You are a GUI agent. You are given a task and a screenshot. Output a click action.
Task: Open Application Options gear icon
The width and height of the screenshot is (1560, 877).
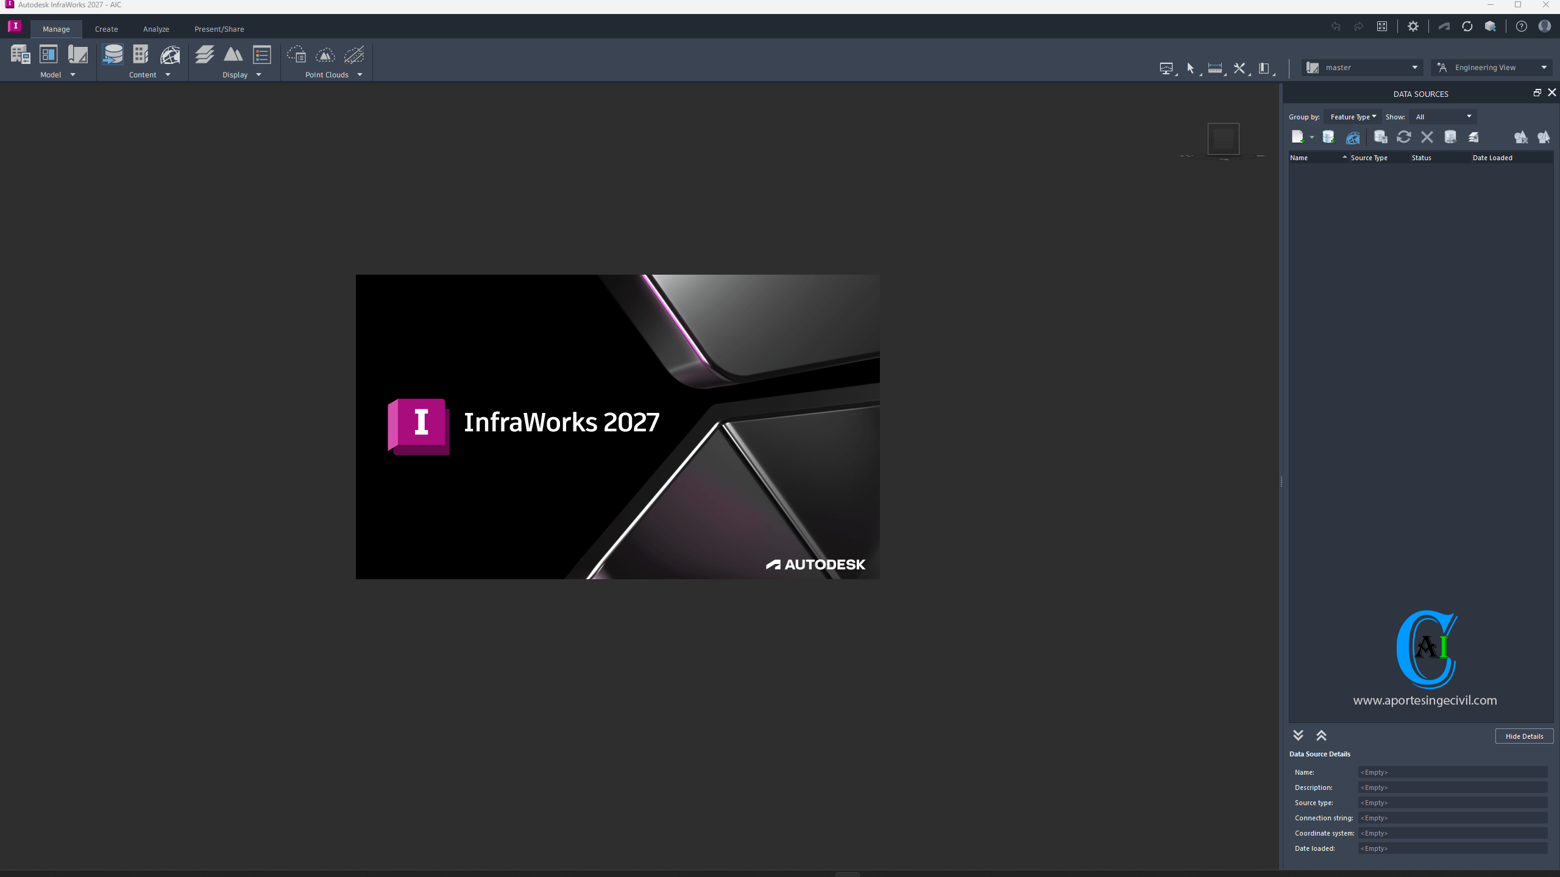click(x=1413, y=26)
